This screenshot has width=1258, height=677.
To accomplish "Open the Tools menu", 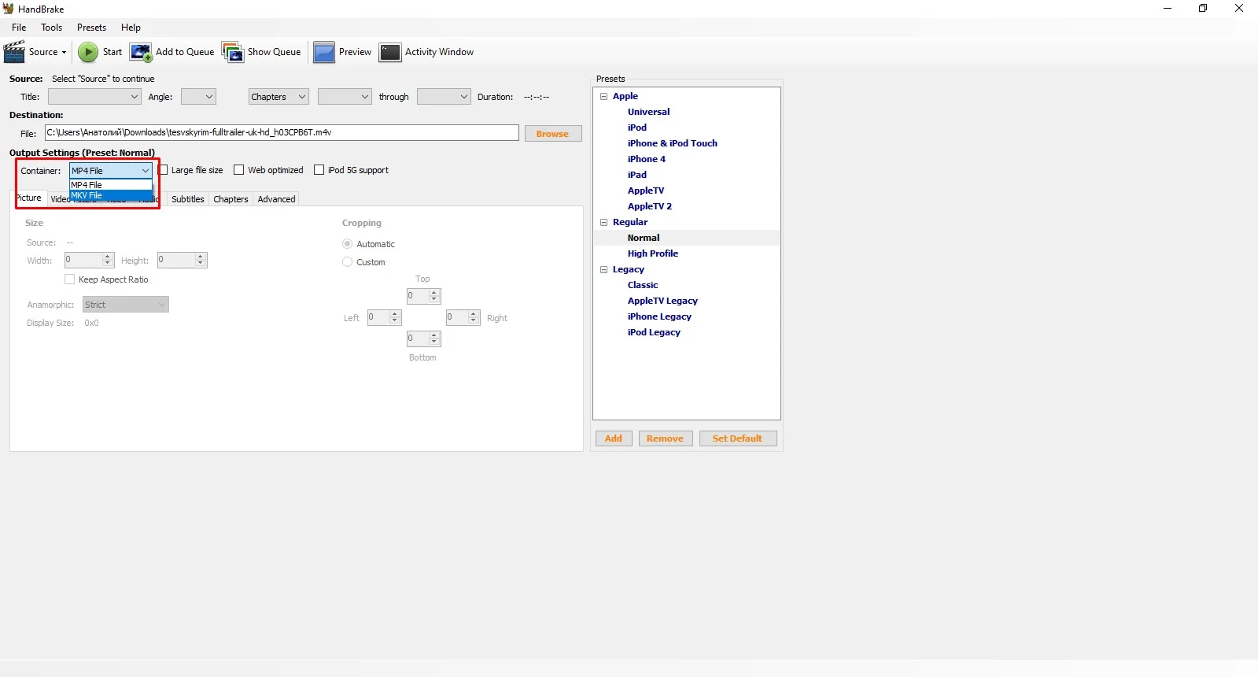I will tap(52, 28).
